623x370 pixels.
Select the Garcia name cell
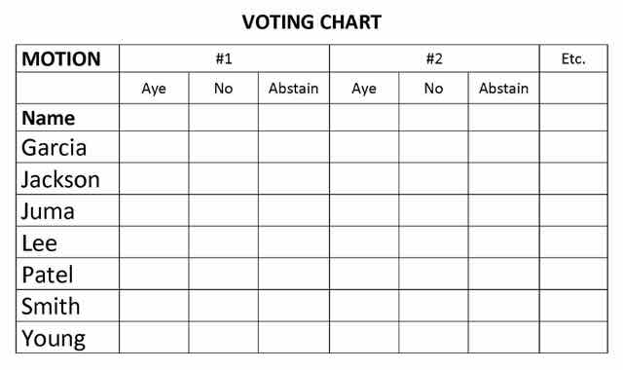[67, 147]
